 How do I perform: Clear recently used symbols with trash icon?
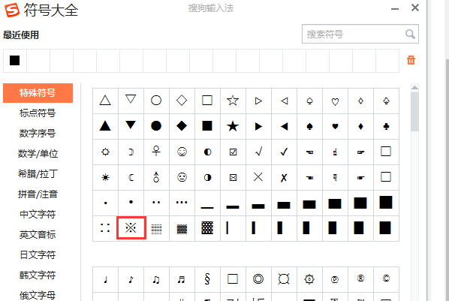point(411,60)
